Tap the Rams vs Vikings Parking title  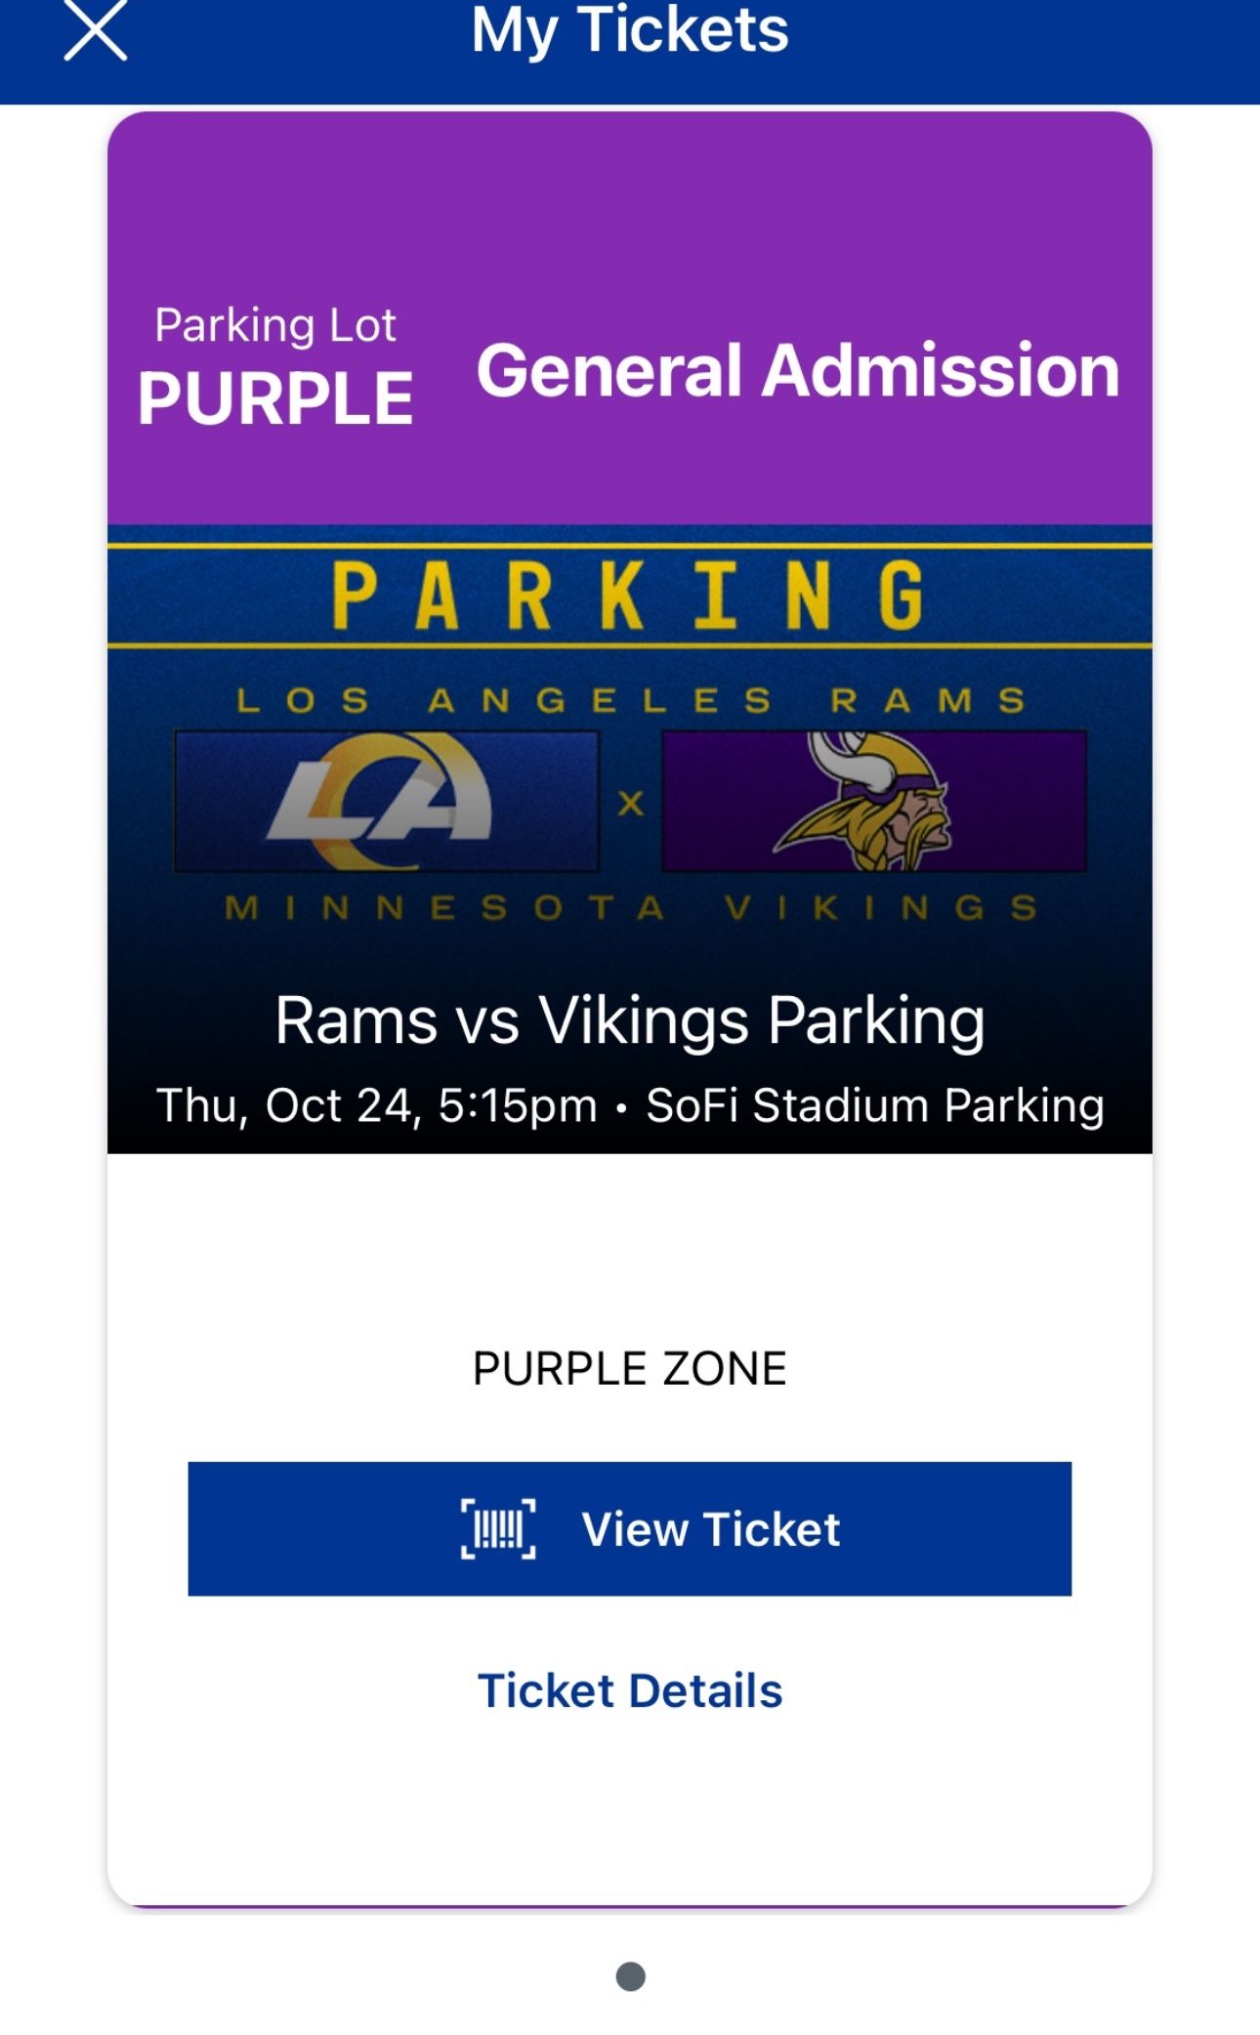[630, 1020]
